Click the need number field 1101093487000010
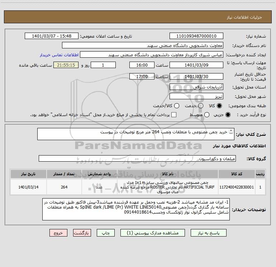 point(196,36)
